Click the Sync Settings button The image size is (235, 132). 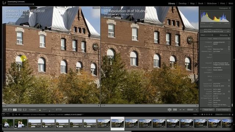(223, 110)
